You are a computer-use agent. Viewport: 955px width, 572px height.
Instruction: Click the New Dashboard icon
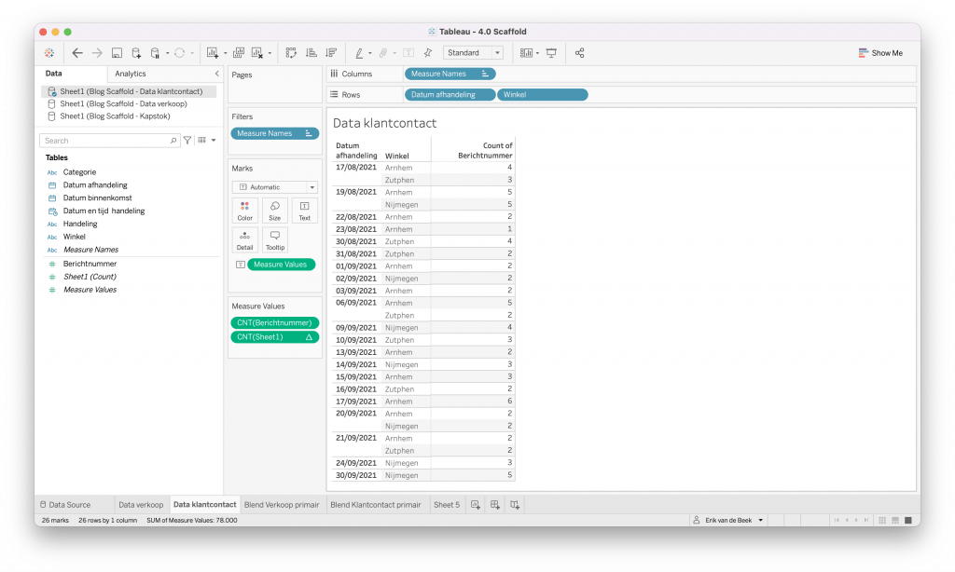click(495, 505)
